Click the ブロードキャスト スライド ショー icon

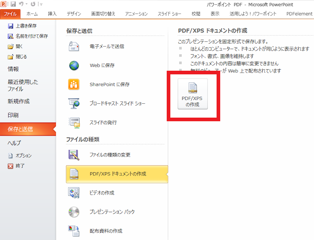pos(74,103)
